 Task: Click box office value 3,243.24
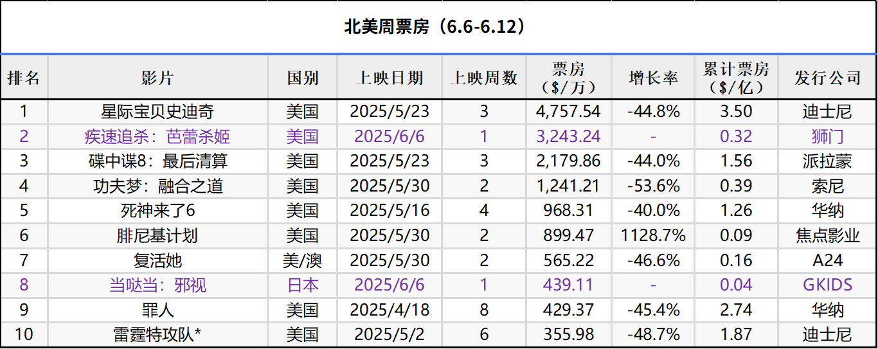pos(568,136)
